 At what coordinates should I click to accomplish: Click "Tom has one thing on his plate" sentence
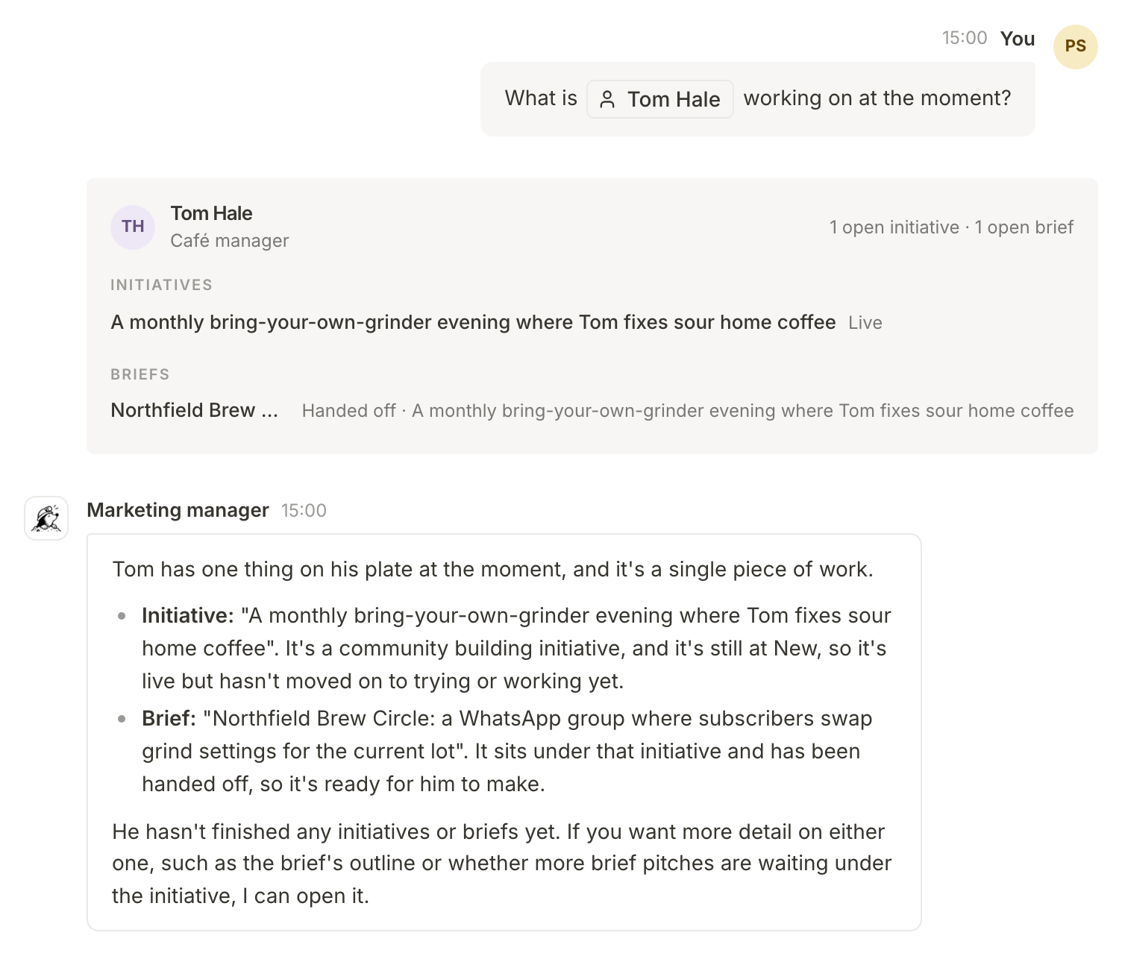pyautogui.click(x=492, y=569)
